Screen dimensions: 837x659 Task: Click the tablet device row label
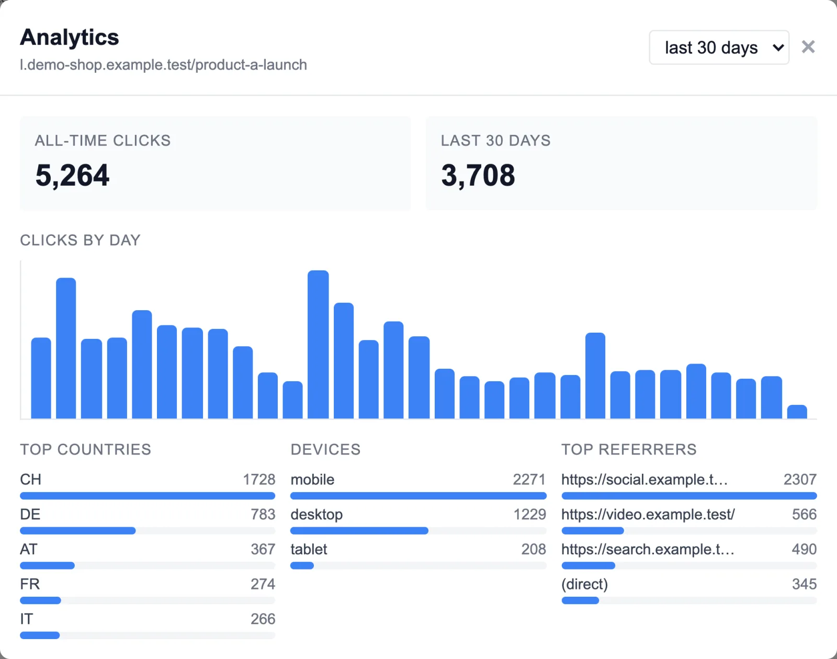coord(309,549)
